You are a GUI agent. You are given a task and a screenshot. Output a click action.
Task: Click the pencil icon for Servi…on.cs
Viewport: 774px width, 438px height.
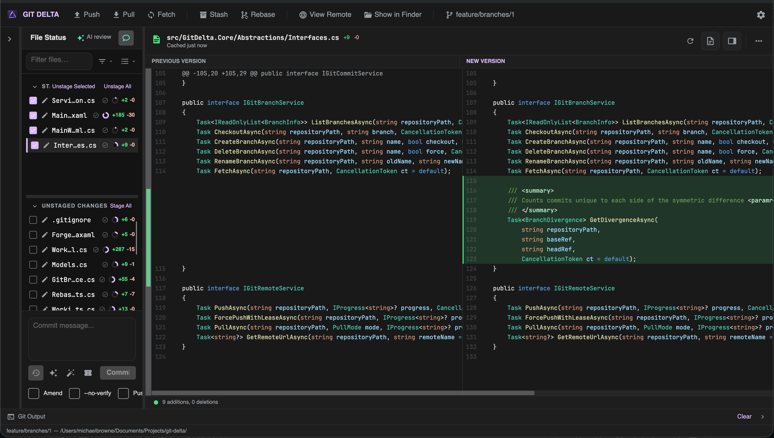pyautogui.click(x=45, y=100)
